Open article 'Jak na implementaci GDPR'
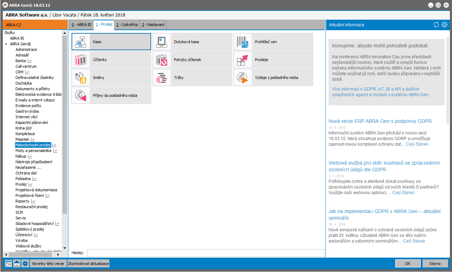Viewport: 452px width, 272px height. pos(384,214)
